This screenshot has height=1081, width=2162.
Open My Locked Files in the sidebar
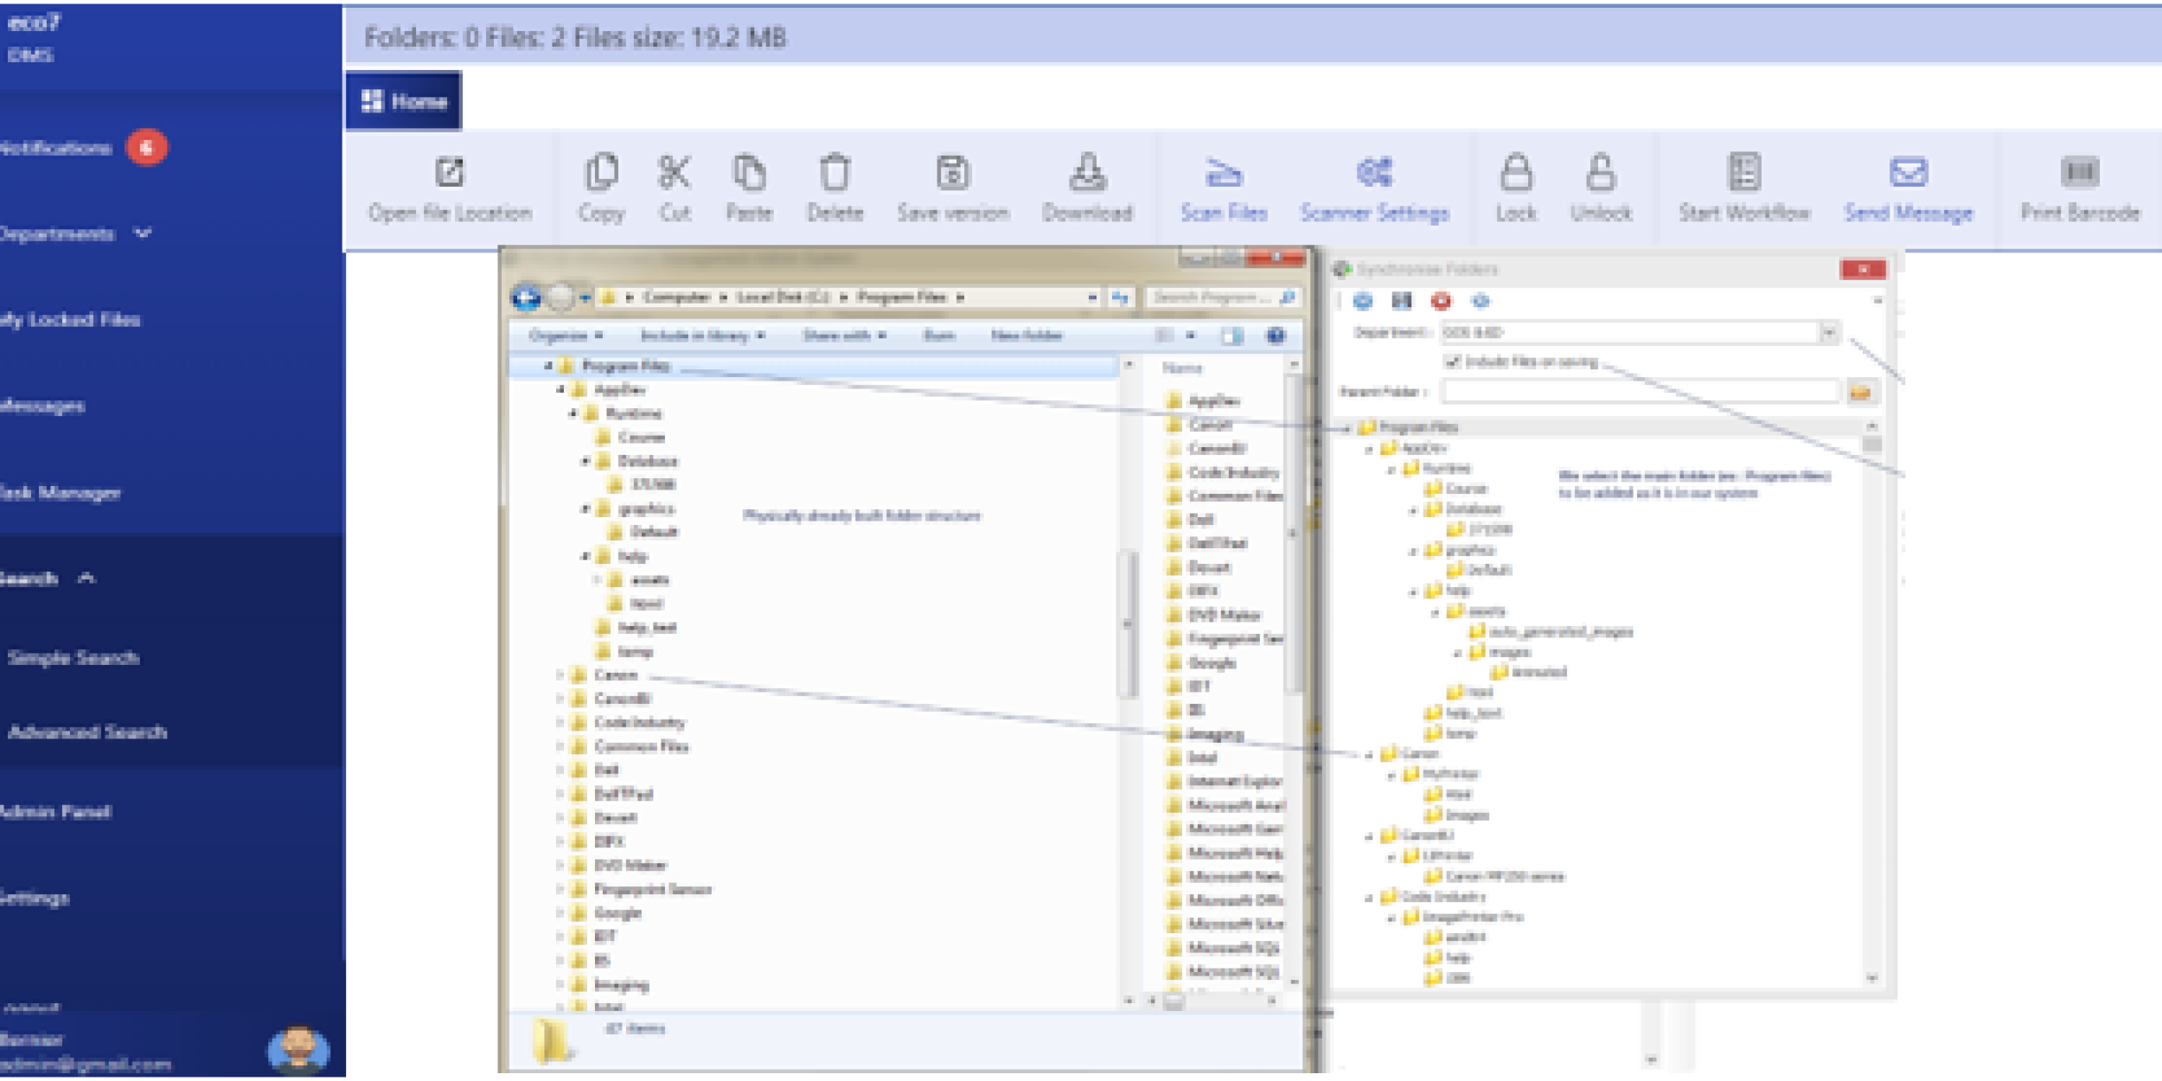(x=69, y=320)
